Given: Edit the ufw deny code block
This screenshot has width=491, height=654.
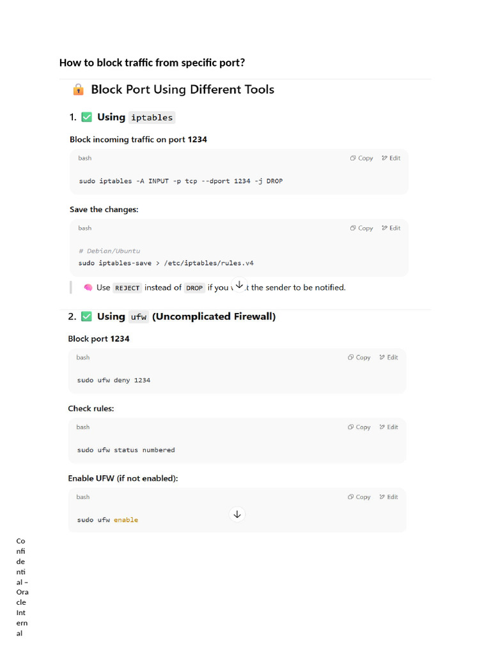Looking at the screenshot, I should (x=388, y=358).
